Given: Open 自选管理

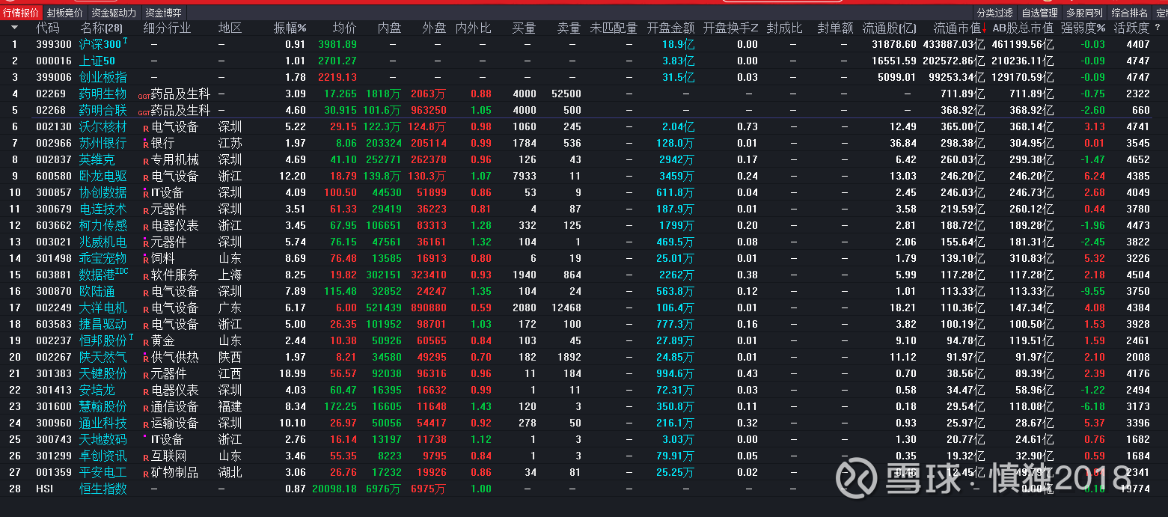Looking at the screenshot, I should pyautogui.click(x=1039, y=13).
